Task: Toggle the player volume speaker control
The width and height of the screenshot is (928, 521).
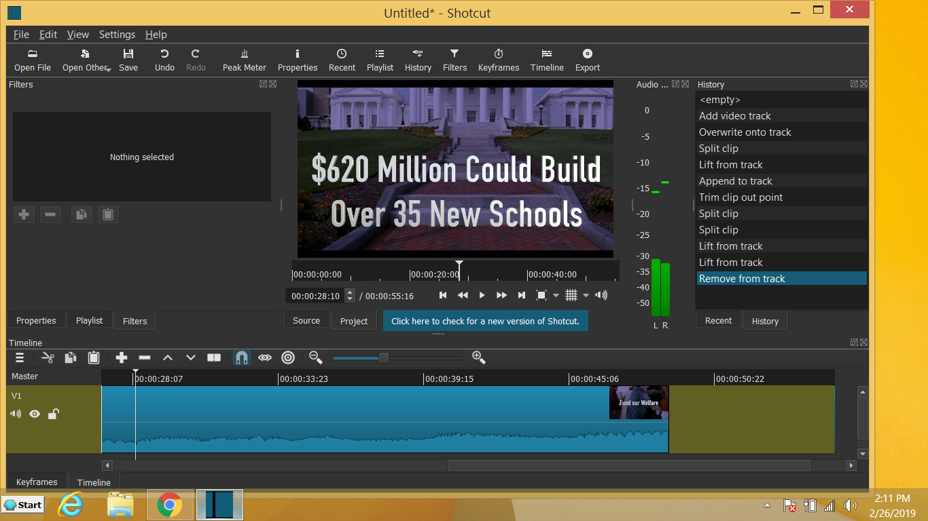Action: click(601, 295)
